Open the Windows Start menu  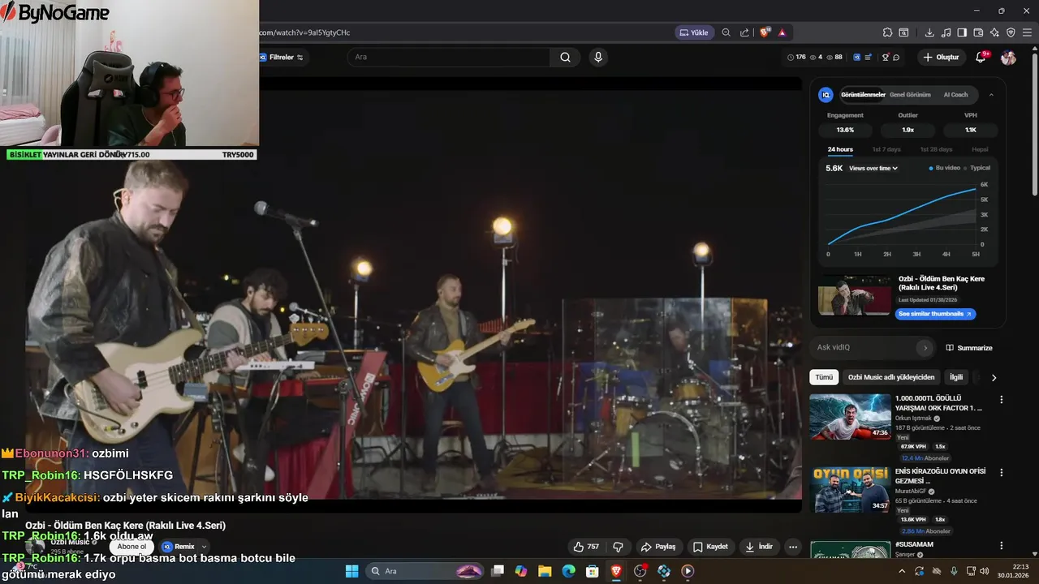point(351,571)
